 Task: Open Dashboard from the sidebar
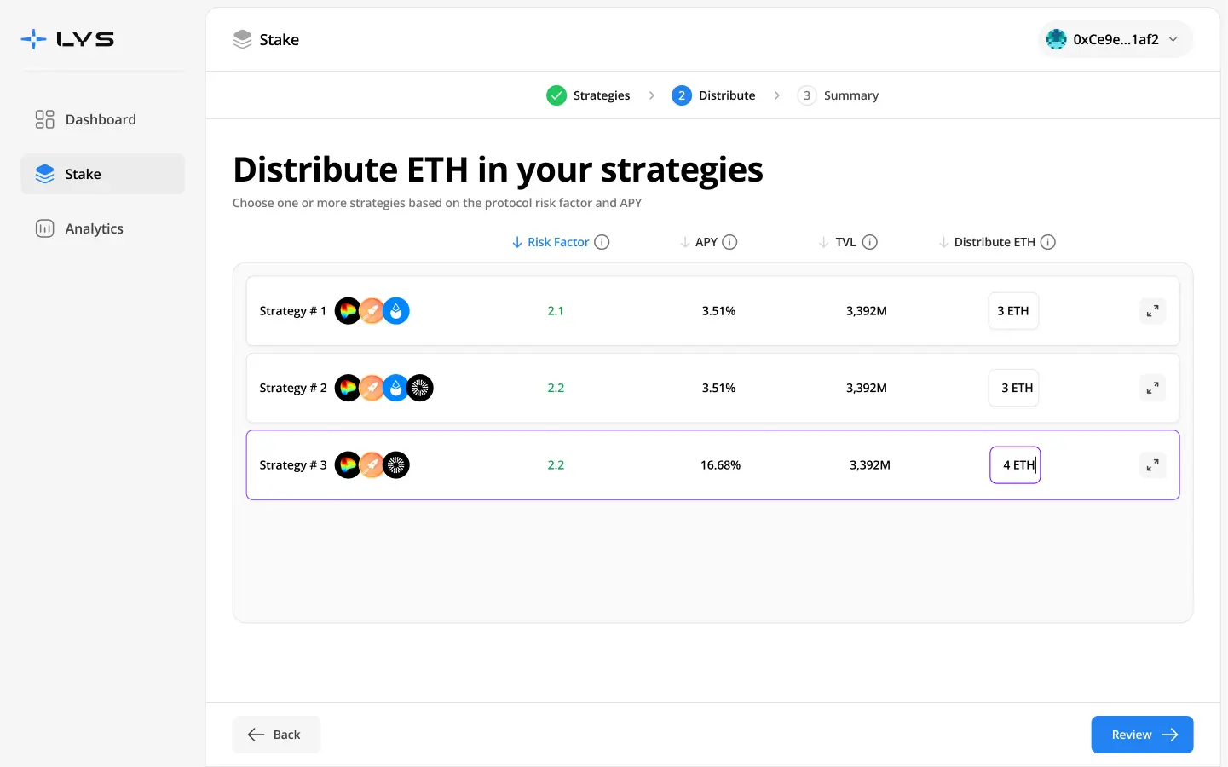point(101,119)
